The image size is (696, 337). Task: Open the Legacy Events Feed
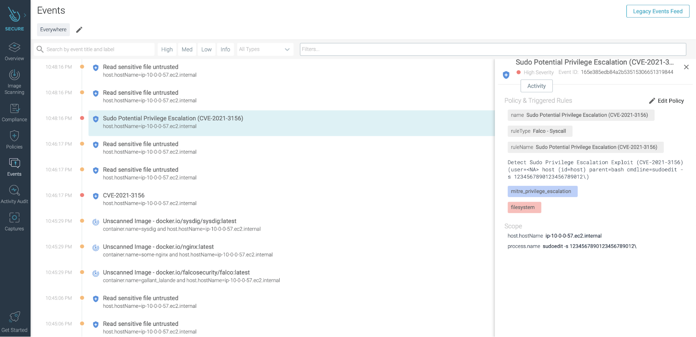[x=657, y=11]
